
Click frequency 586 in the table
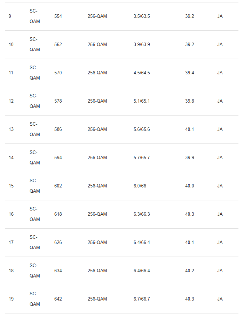point(58,130)
